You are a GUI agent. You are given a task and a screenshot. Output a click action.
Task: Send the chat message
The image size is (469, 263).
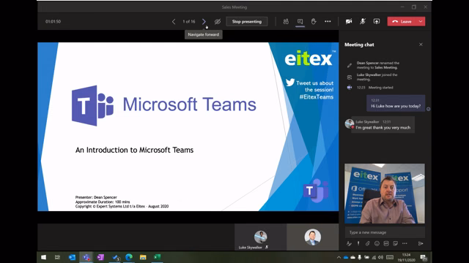pos(421,243)
